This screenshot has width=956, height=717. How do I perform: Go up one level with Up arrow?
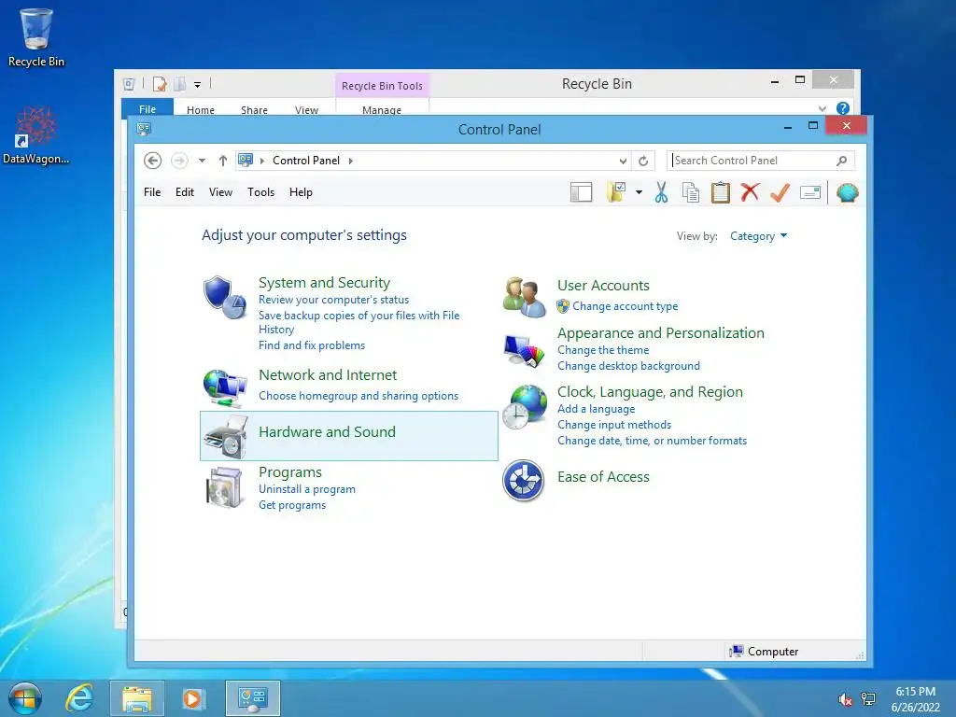tap(222, 161)
